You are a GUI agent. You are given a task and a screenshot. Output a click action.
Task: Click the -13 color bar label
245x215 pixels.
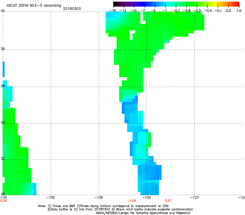[x=123, y=11]
